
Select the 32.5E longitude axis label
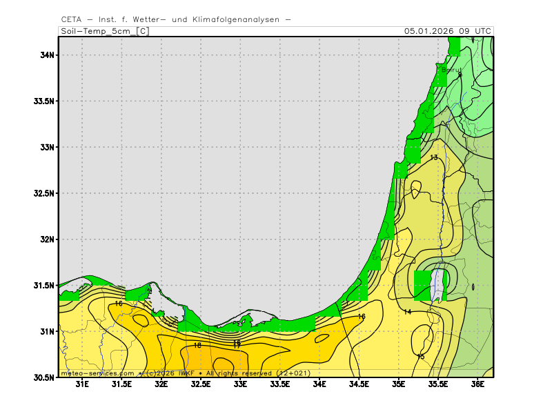(201, 384)
